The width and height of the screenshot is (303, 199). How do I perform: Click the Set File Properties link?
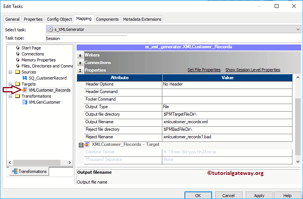coord(204,70)
